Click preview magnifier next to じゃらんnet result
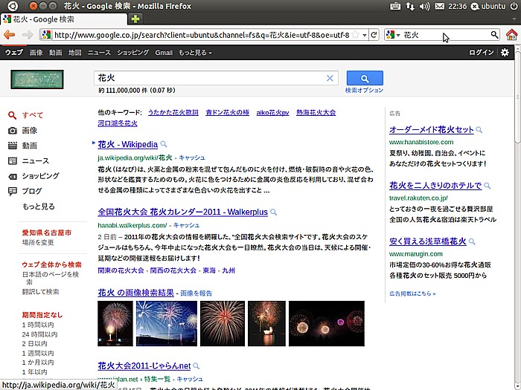This screenshot has height=390, width=521. (196, 365)
